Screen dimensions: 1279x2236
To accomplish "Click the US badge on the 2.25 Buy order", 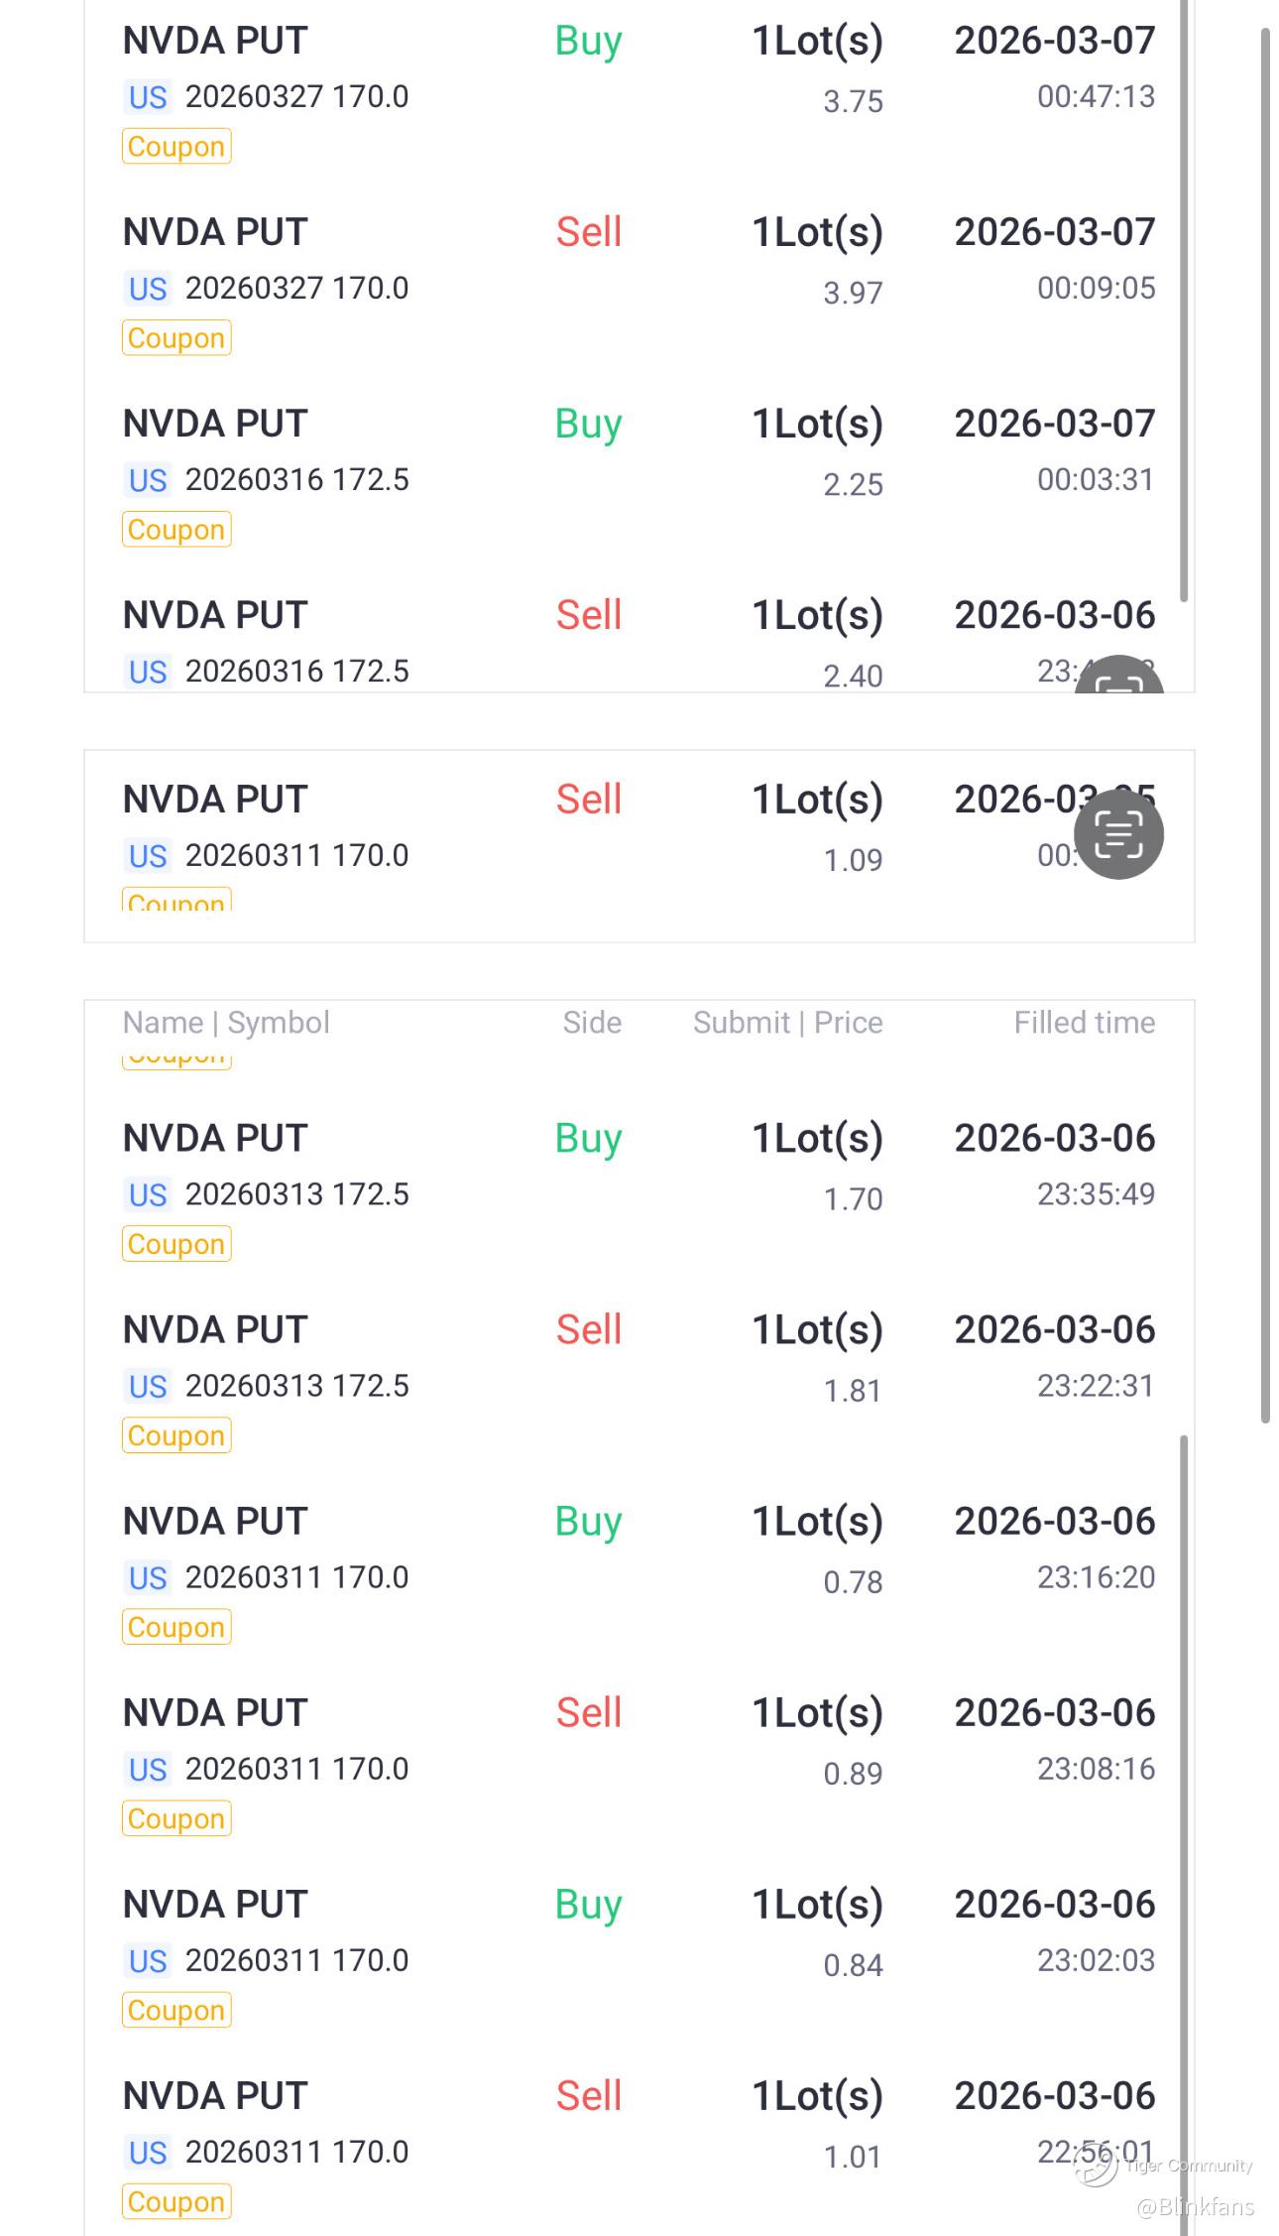I will (148, 481).
